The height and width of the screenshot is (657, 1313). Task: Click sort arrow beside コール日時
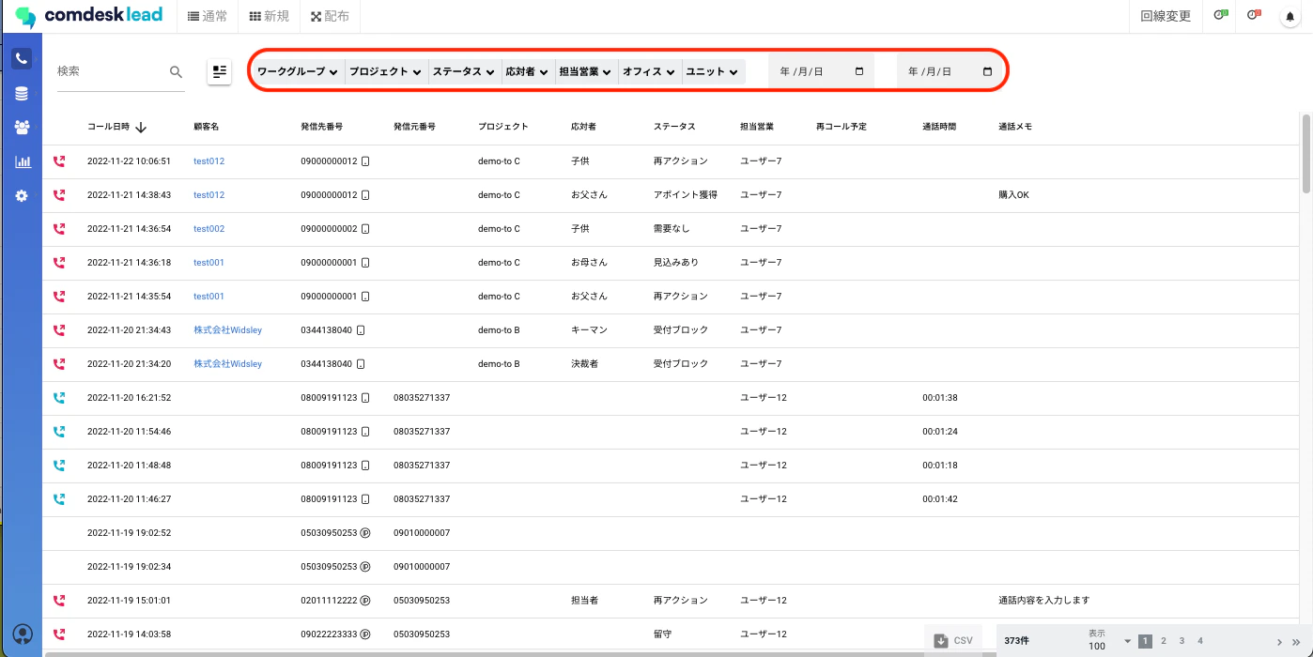tap(141, 127)
